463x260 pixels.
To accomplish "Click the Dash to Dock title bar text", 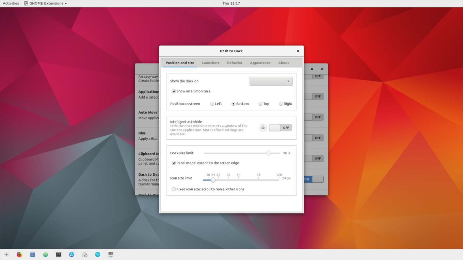I will pos(231,51).
